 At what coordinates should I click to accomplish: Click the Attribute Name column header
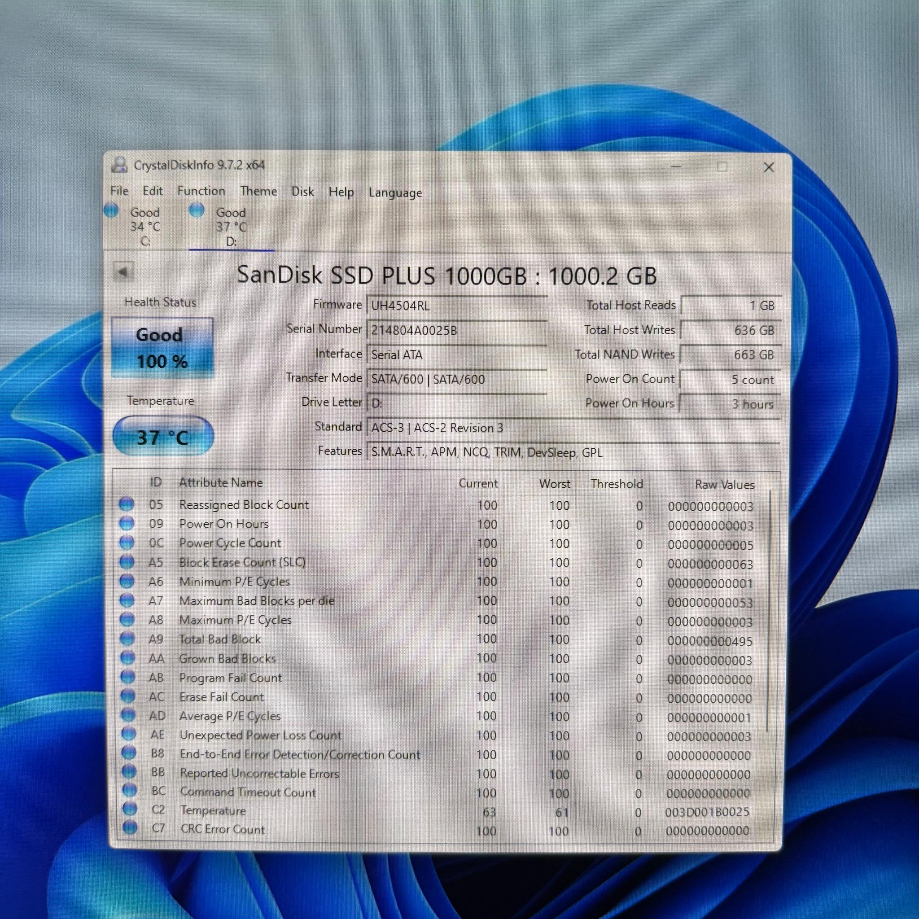(x=221, y=483)
